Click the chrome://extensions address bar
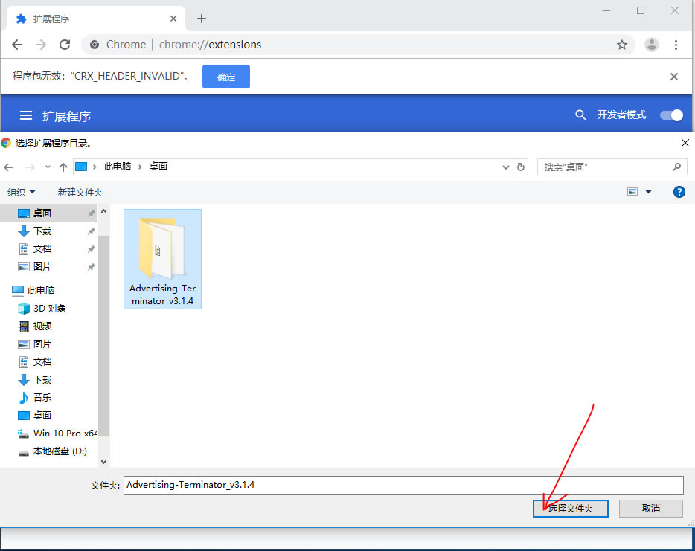 (358, 45)
